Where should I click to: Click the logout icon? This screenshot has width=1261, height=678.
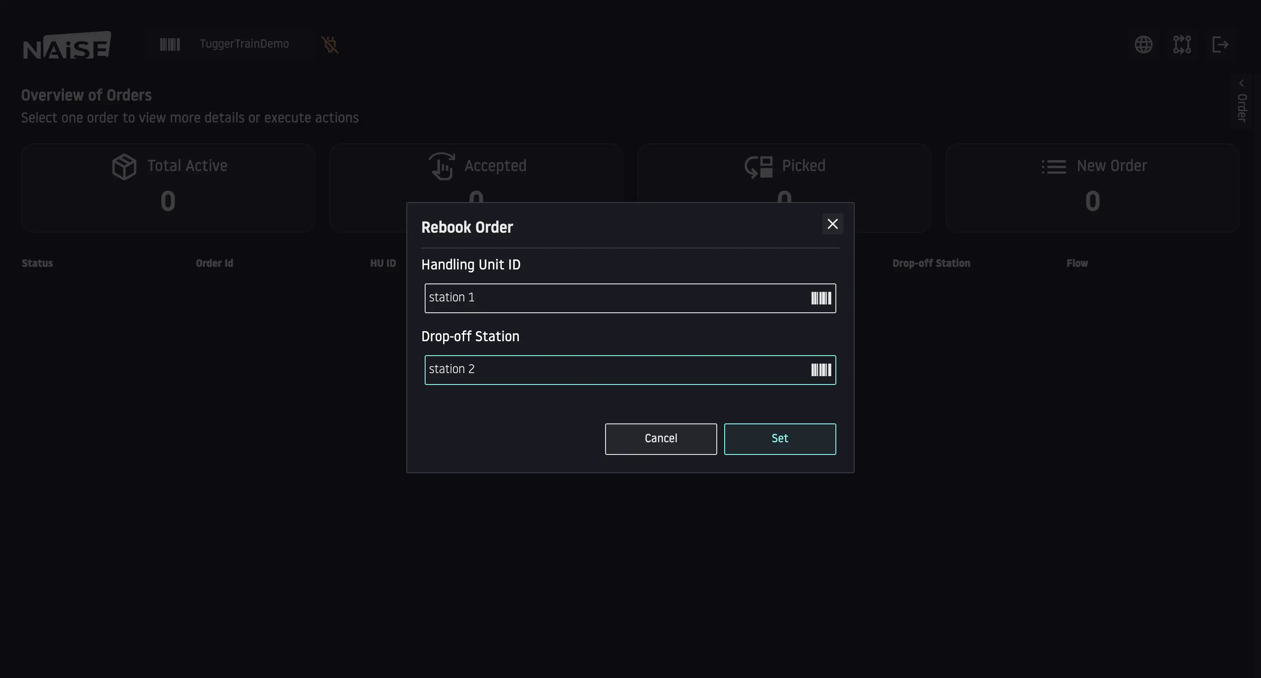pyautogui.click(x=1220, y=45)
